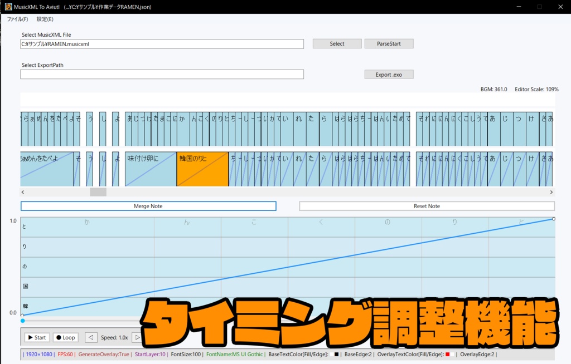Export the project using Export .exo

(x=389, y=73)
